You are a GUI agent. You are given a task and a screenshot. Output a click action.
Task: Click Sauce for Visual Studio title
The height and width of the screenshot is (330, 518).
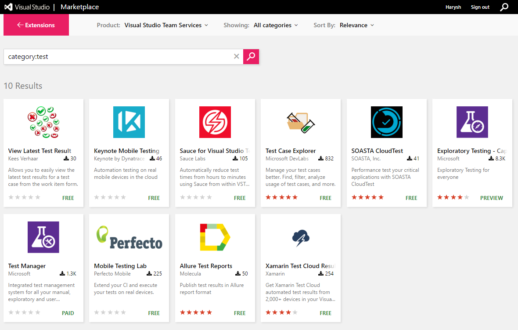tap(215, 151)
